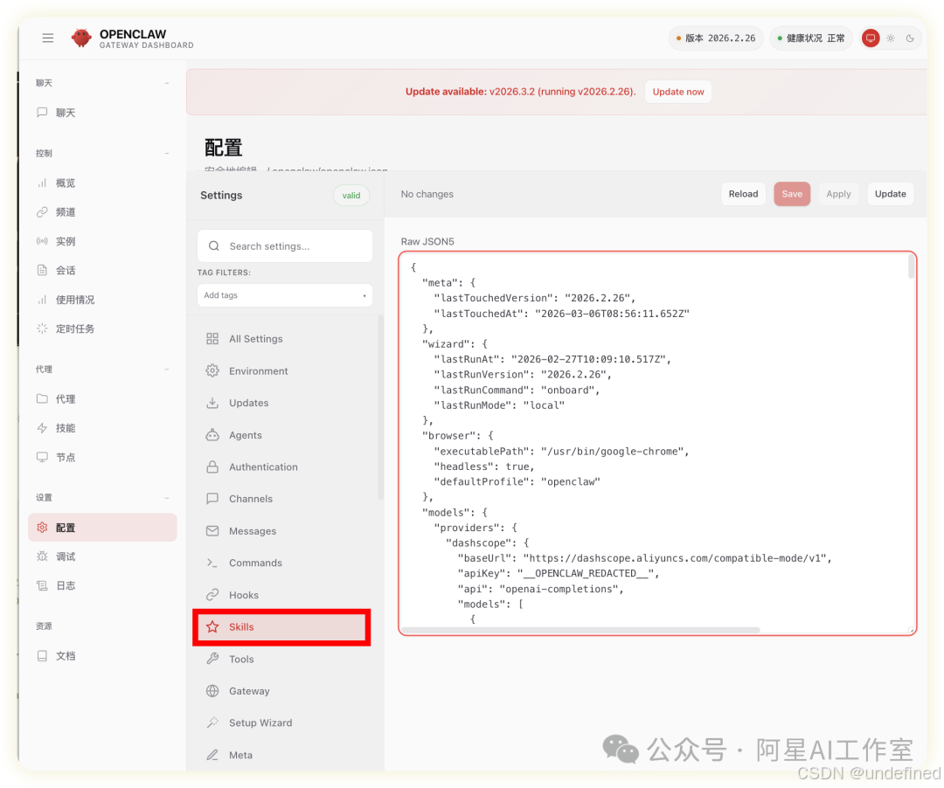Select 配置 config in sidebar
The height and width of the screenshot is (788, 944).
102,528
